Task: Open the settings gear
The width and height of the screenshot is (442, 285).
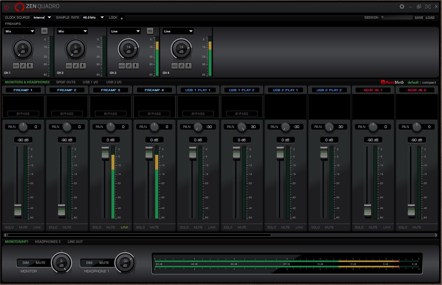Action: (x=402, y=7)
